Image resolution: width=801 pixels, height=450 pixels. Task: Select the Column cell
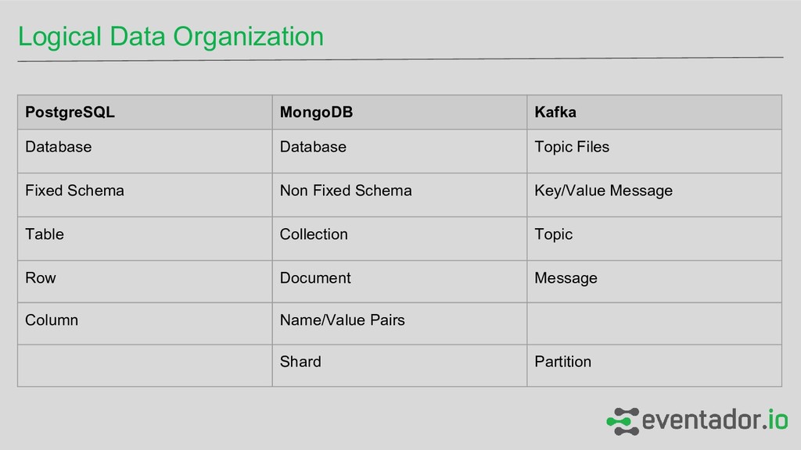point(52,320)
